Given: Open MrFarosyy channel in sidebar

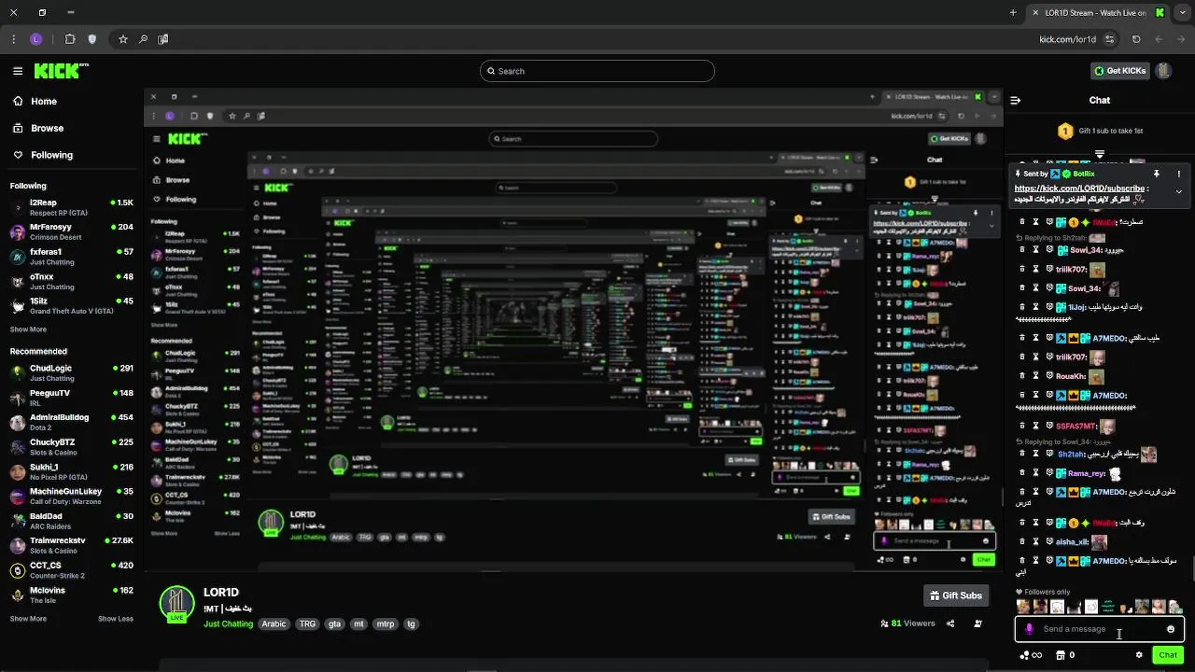Looking at the screenshot, I should coord(72,231).
